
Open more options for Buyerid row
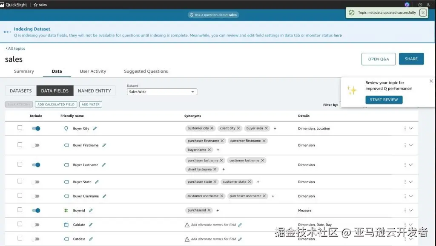tap(405, 210)
